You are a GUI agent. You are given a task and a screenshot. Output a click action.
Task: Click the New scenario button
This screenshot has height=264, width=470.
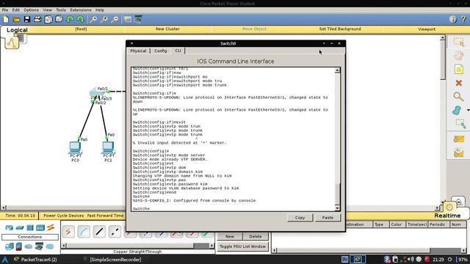click(x=230, y=236)
